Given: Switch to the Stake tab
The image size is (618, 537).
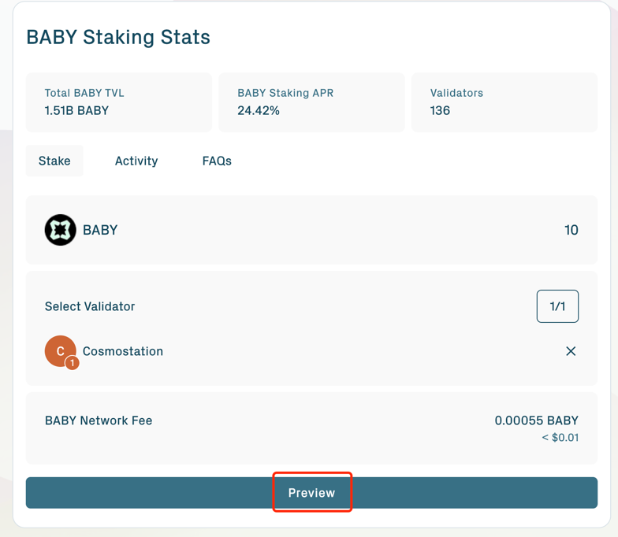Looking at the screenshot, I should click(x=55, y=161).
